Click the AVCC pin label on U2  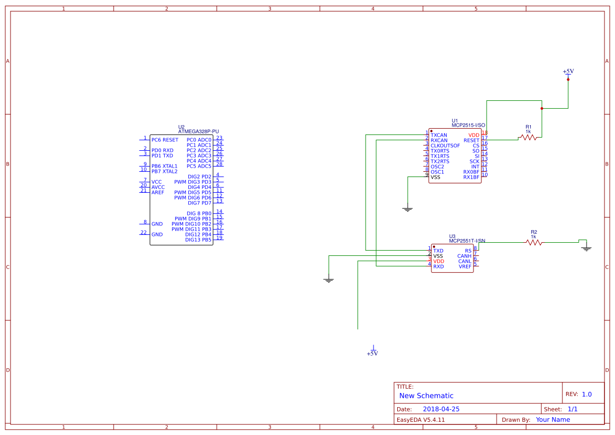click(158, 187)
